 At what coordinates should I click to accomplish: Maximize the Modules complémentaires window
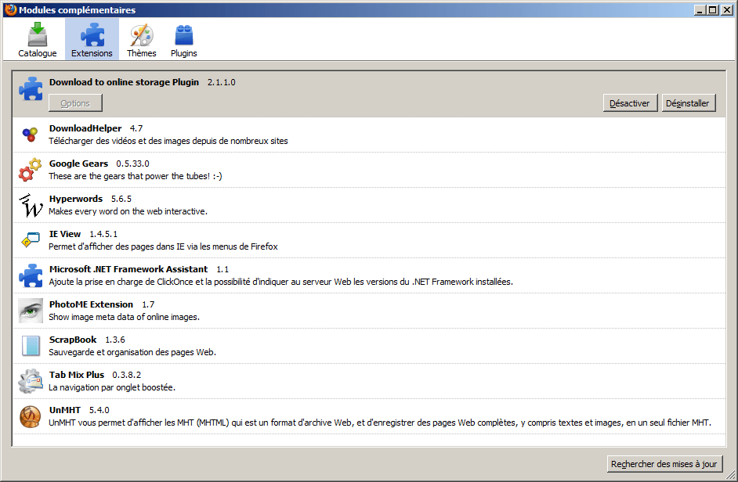tap(714, 10)
